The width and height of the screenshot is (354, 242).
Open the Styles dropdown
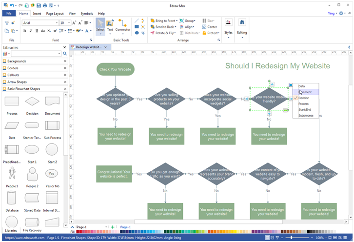228,27
